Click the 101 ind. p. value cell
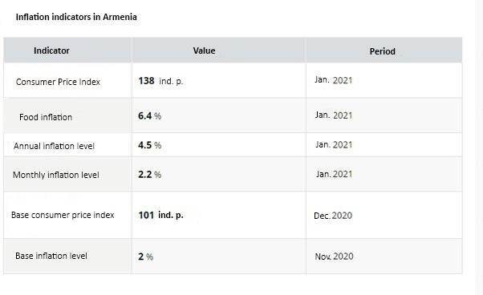The image size is (483, 295). pos(160,215)
